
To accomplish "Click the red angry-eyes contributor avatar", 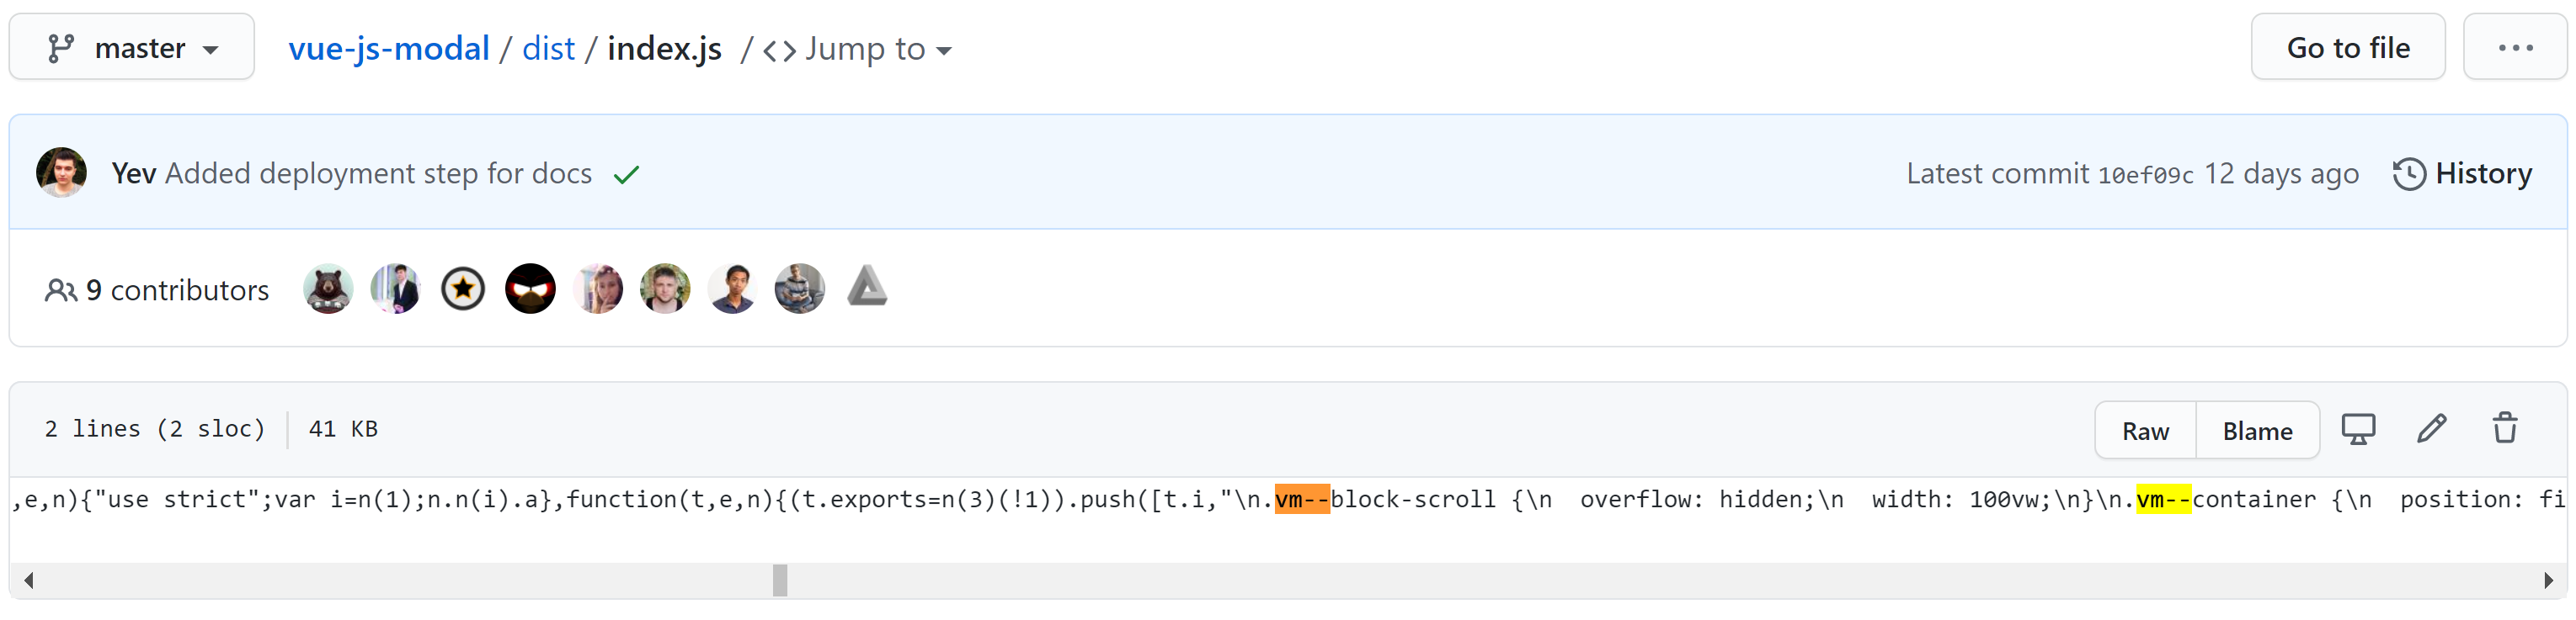I will (530, 289).
